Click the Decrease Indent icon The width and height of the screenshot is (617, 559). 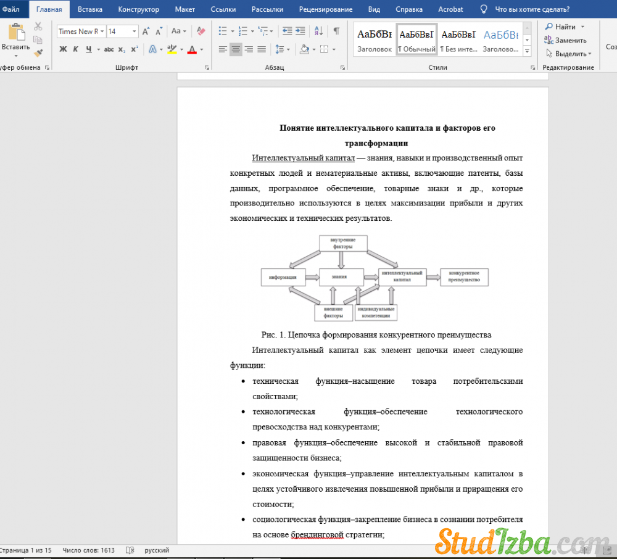point(288,31)
